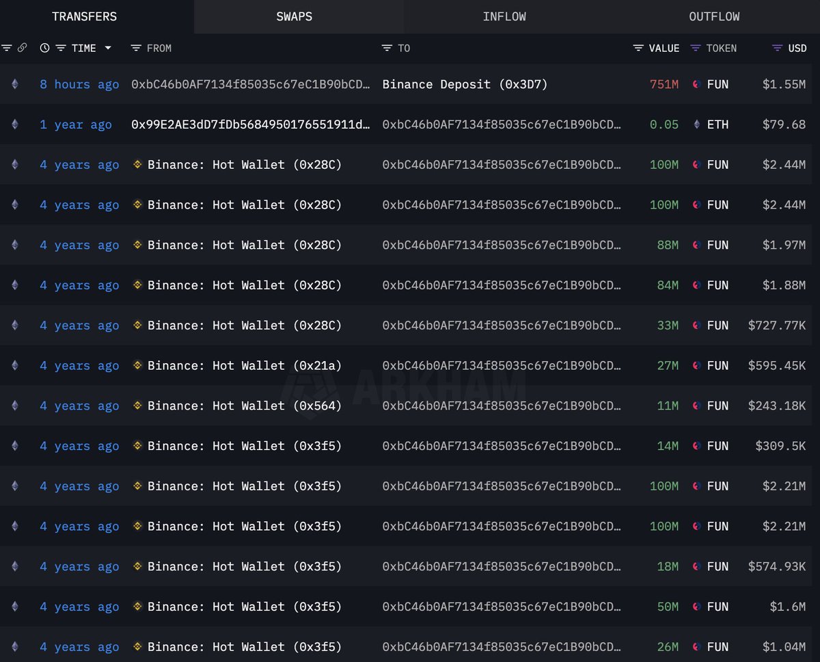820x662 pixels.
Task: Click the ETH token label
Action: coord(718,124)
